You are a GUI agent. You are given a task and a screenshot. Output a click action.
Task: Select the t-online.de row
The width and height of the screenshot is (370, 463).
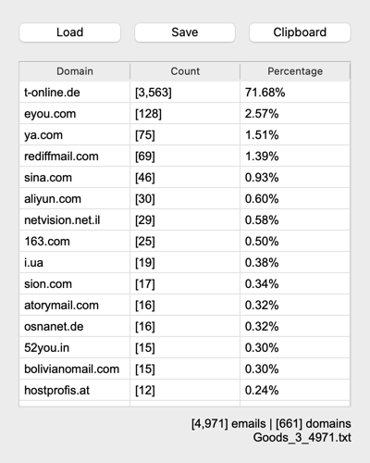coord(185,93)
